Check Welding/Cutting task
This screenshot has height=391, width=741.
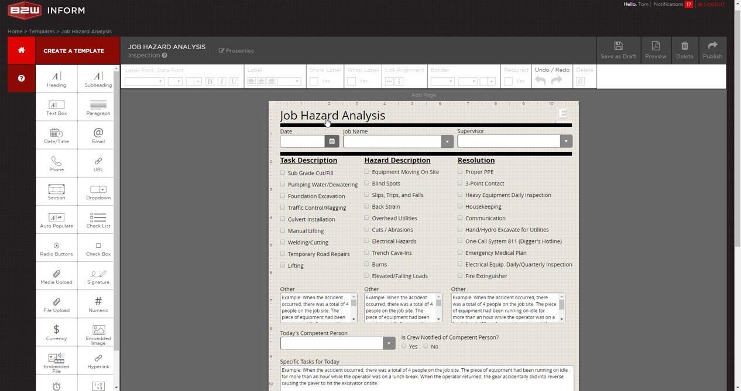coord(283,242)
